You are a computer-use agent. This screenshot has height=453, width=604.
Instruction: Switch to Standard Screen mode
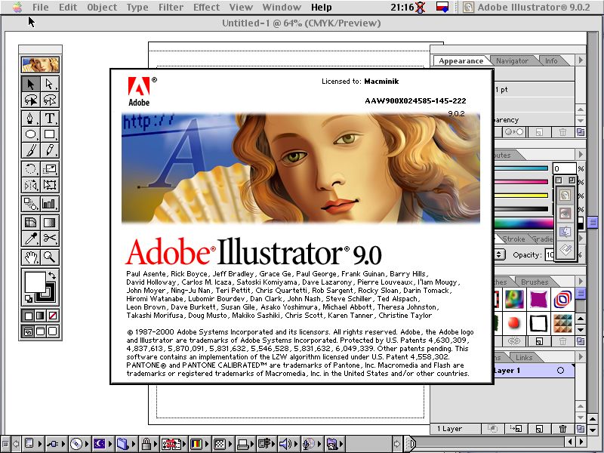coord(29,331)
